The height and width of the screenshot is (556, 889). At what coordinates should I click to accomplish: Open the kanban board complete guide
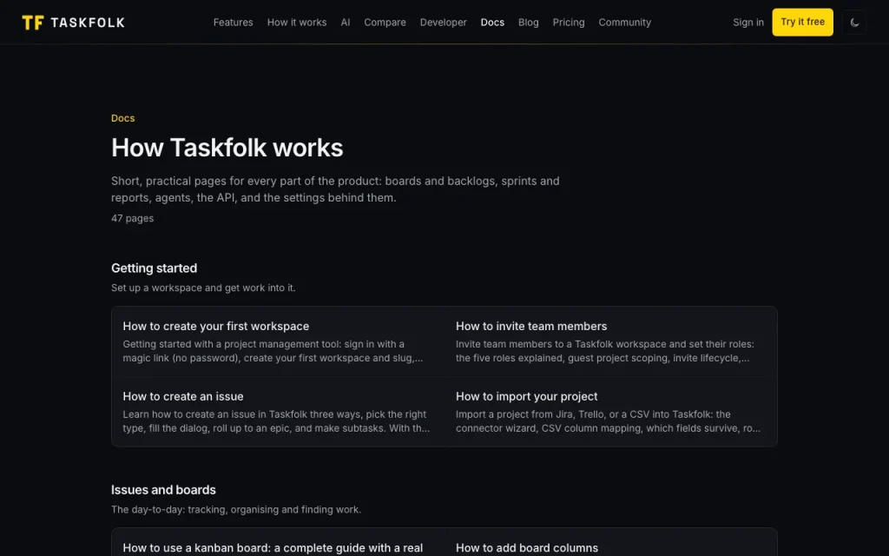pos(273,548)
